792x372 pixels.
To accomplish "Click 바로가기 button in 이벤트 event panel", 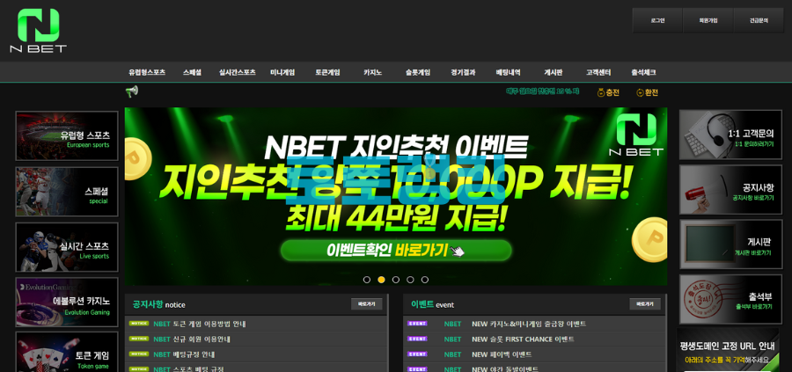I will pos(645,304).
